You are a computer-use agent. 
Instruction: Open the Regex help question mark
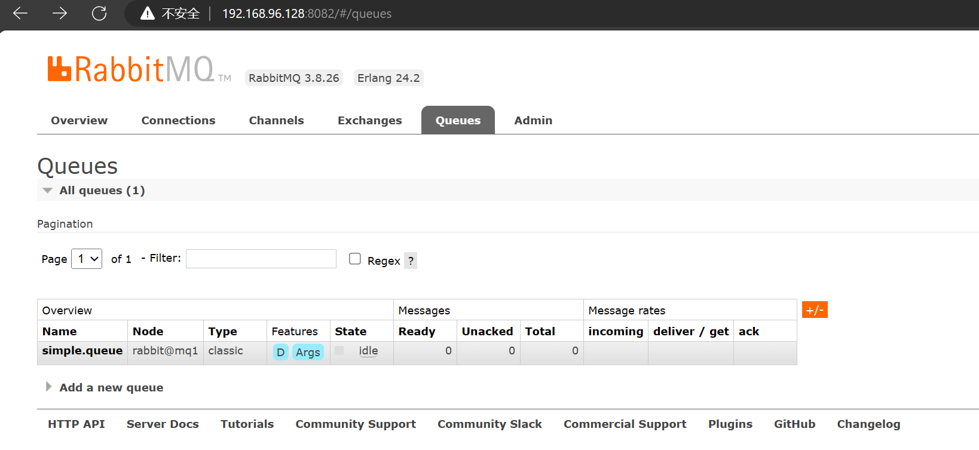[411, 261]
